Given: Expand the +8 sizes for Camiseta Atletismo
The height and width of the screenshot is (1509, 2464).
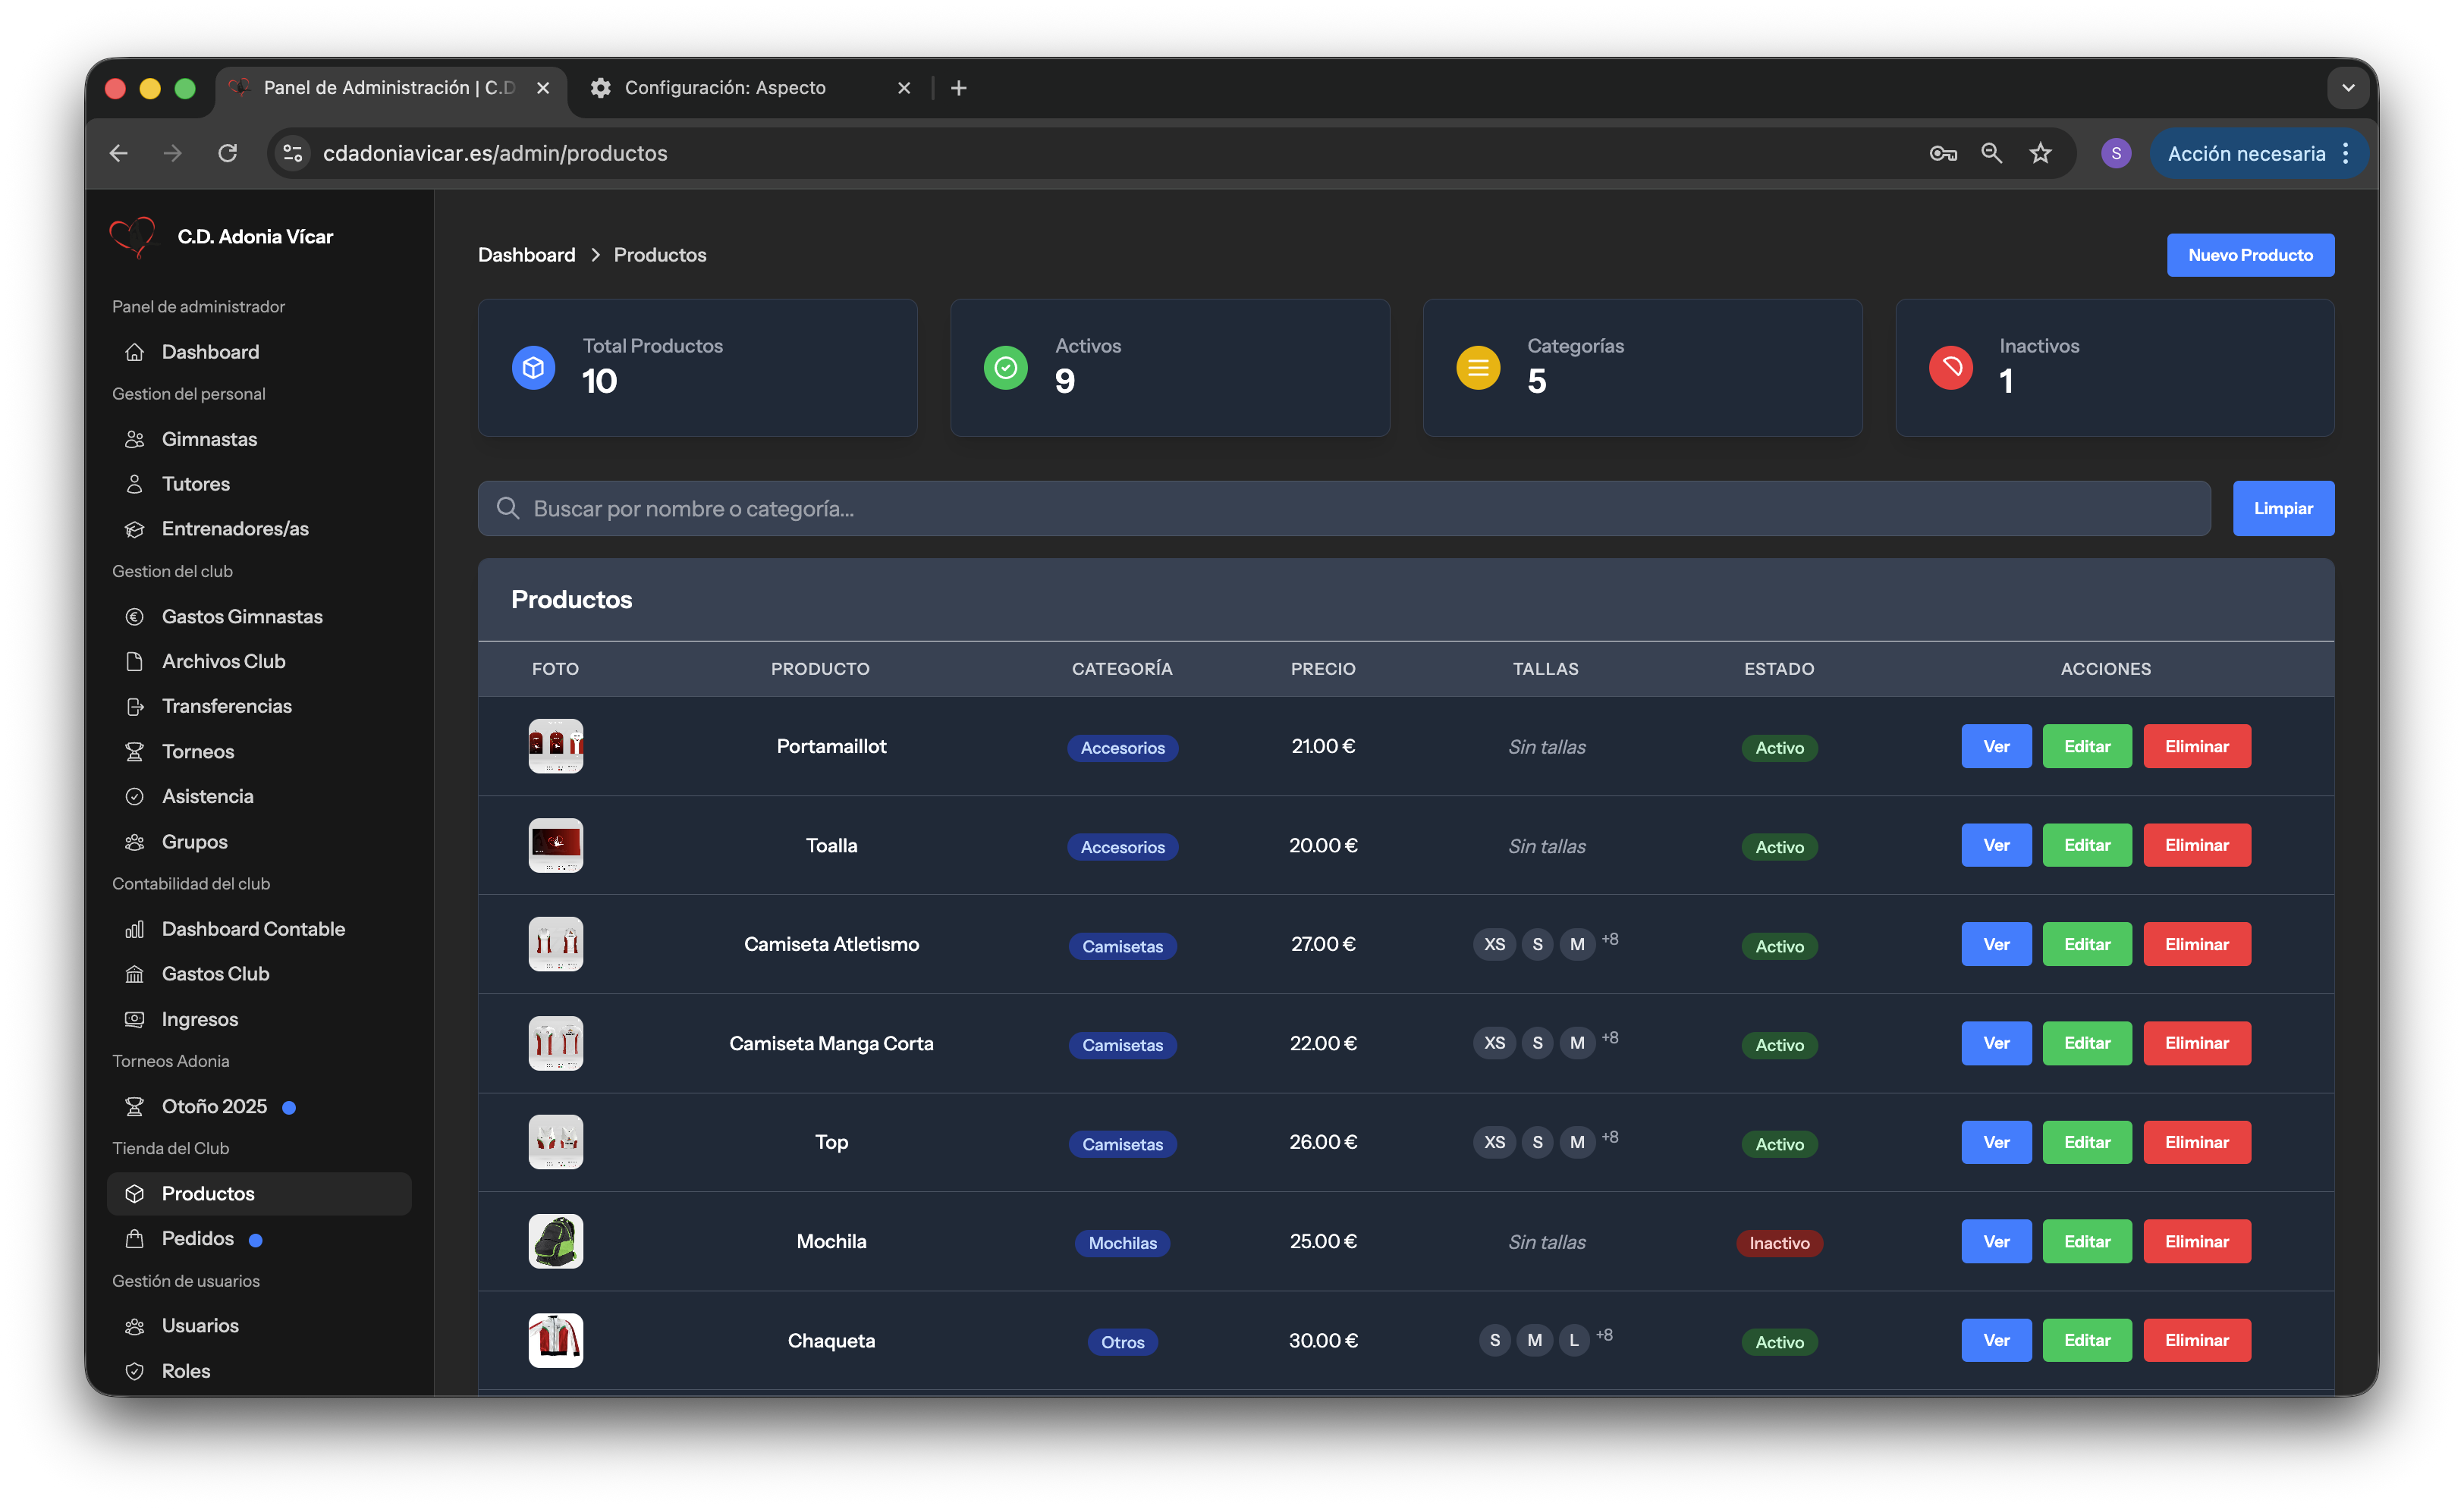Looking at the screenshot, I should pos(1610,940).
